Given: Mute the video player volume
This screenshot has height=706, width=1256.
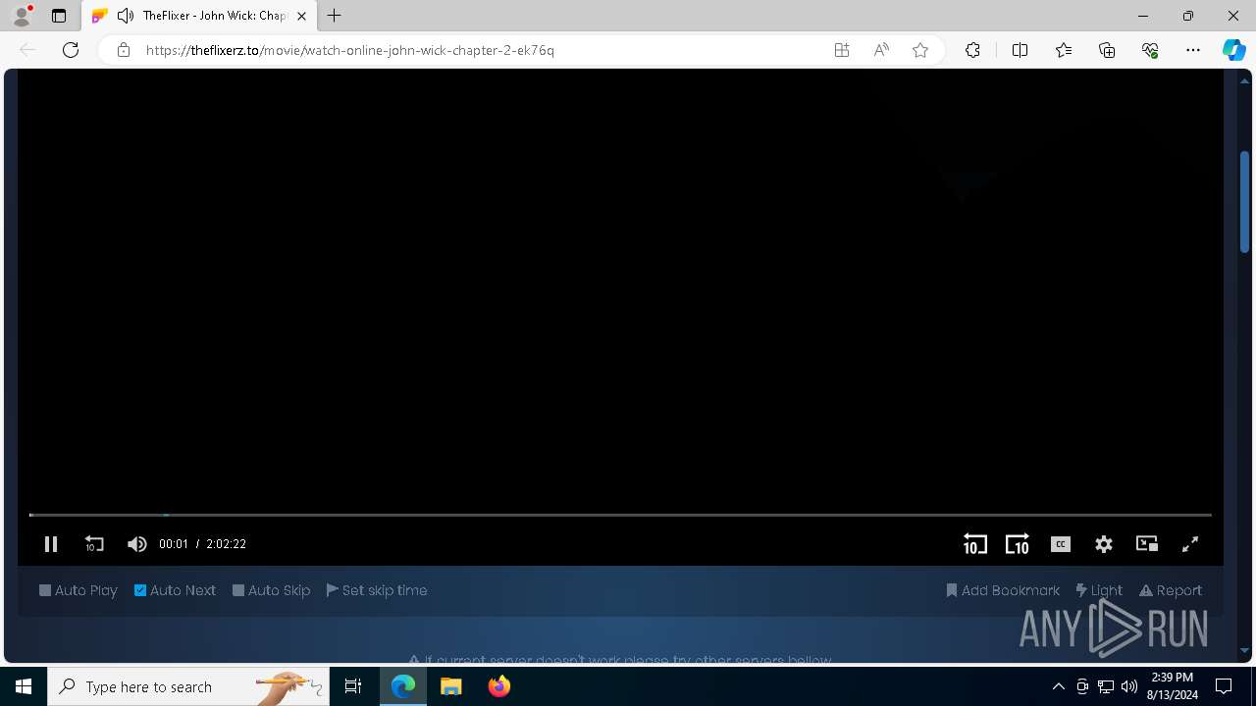Looking at the screenshot, I should [x=136, y=544].
